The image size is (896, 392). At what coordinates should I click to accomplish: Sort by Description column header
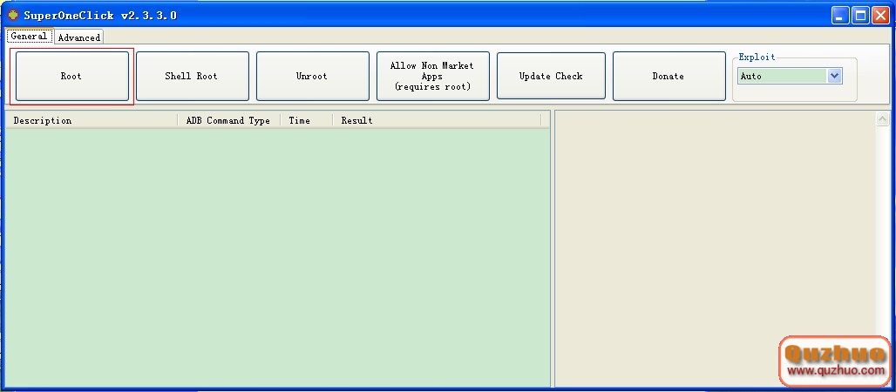[x=92, y=120]
